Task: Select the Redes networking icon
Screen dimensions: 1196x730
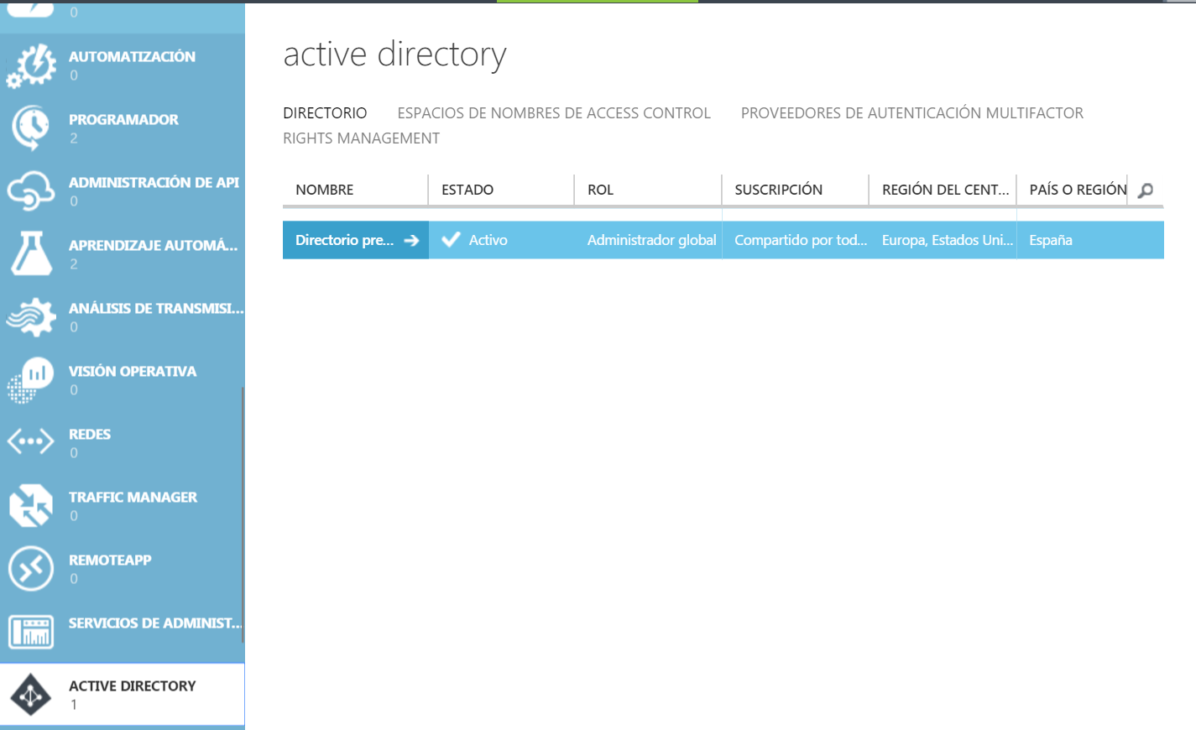Action: 31,442
